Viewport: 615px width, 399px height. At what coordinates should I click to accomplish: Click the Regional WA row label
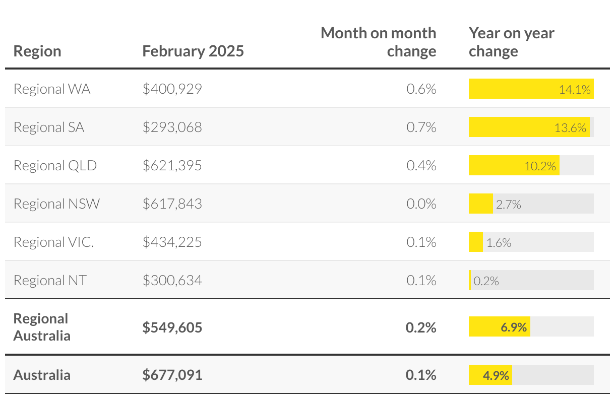tap(52, 89)
